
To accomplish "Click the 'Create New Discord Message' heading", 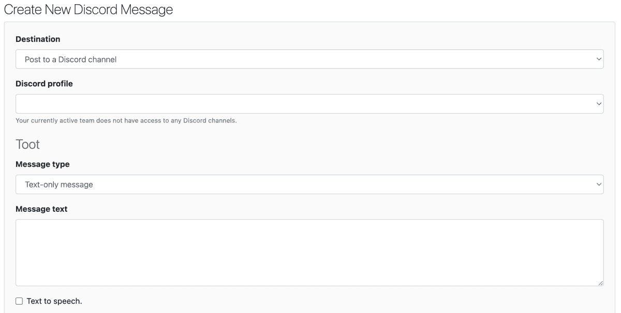I will point(88,9).
